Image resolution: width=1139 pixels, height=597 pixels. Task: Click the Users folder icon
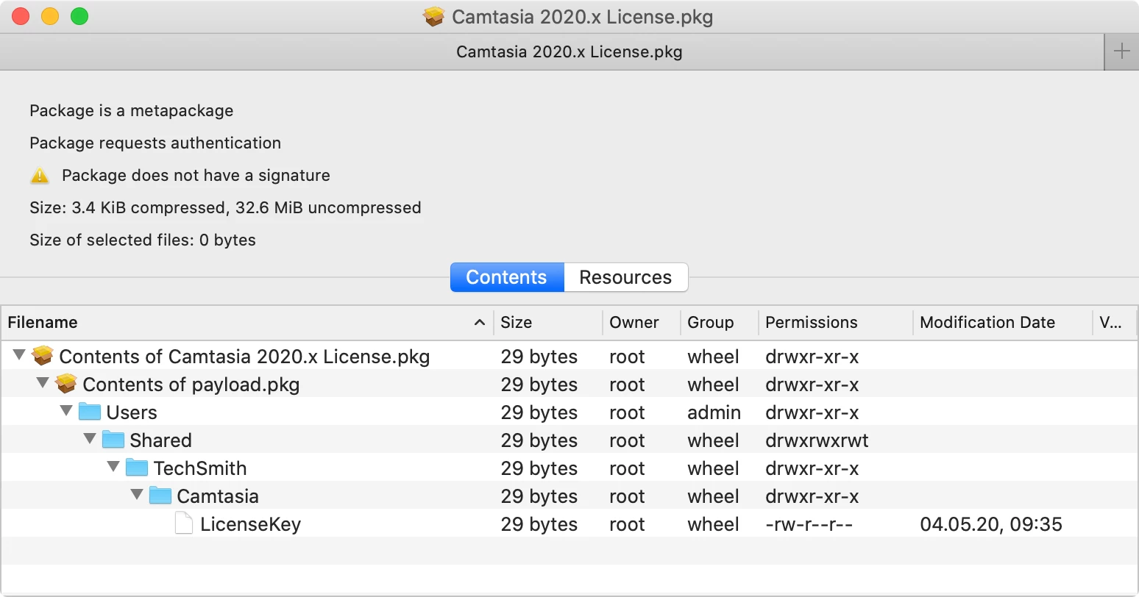[x=90, y=412]
